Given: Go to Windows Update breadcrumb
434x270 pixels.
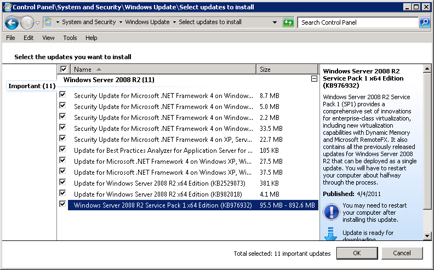Looking at the screenshot, I should pos(147,22).
